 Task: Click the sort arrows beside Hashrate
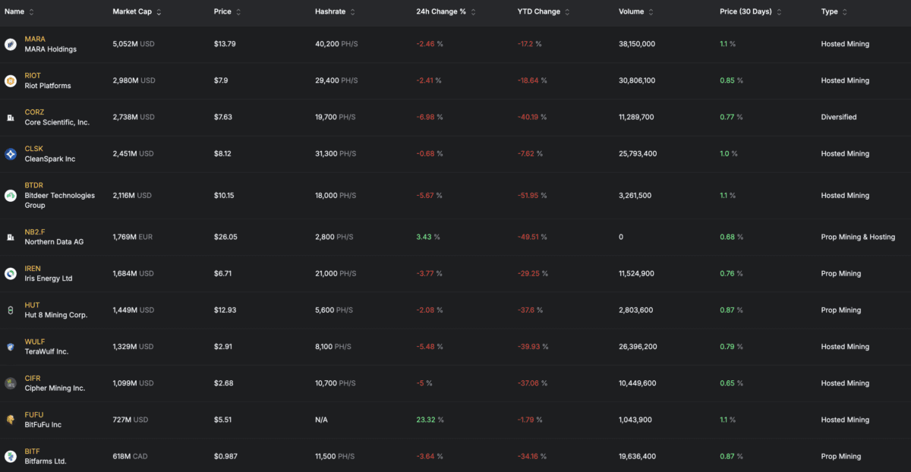353,12
